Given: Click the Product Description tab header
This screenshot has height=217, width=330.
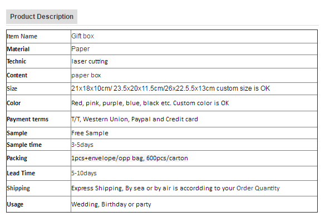Looking at the screenshot, I should point(42,17).
